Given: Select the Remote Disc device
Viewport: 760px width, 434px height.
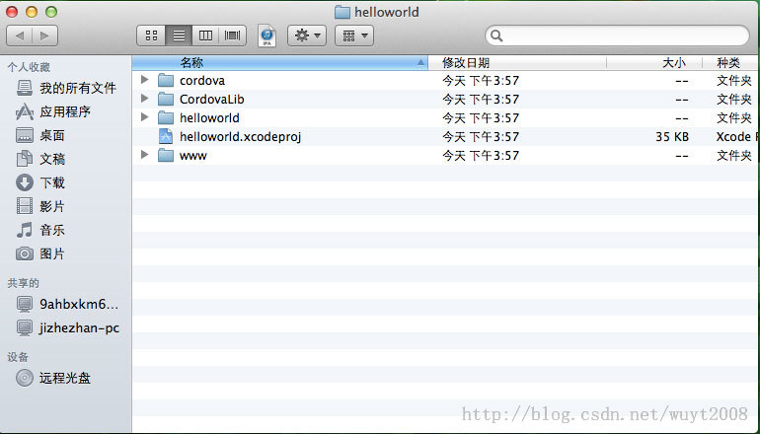Looking at the screenshot, I should pos(65,377).
